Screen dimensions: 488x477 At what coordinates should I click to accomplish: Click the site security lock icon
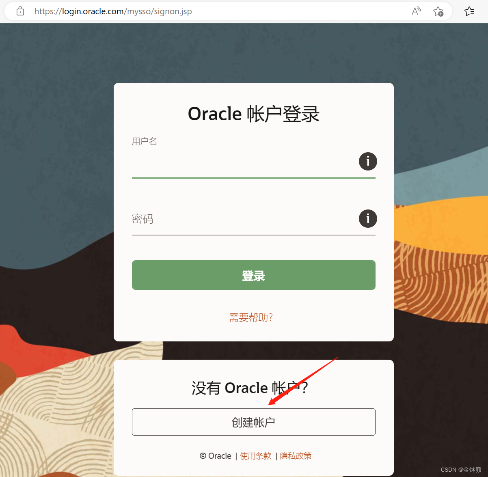20,11
